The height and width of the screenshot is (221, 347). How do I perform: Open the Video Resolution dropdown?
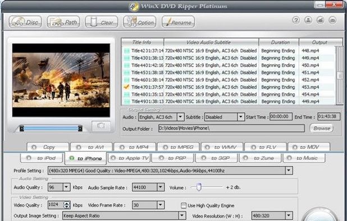[289, 216]
